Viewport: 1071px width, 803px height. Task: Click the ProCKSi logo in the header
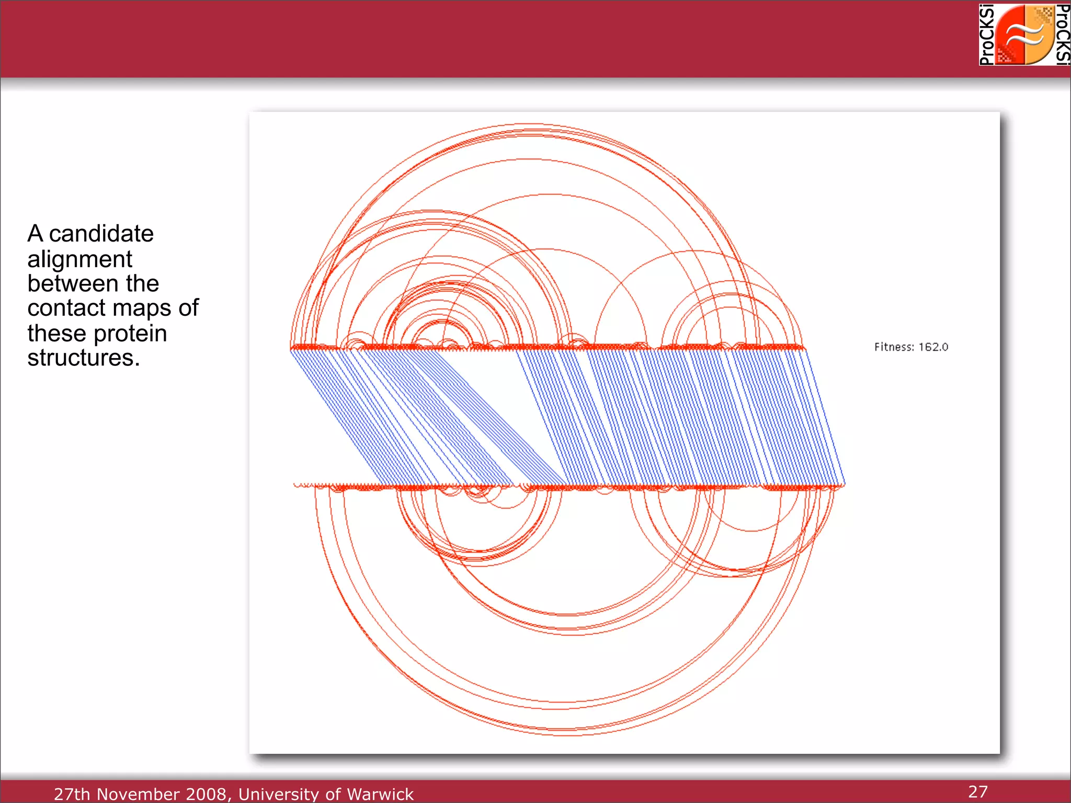pos(1024,35)
